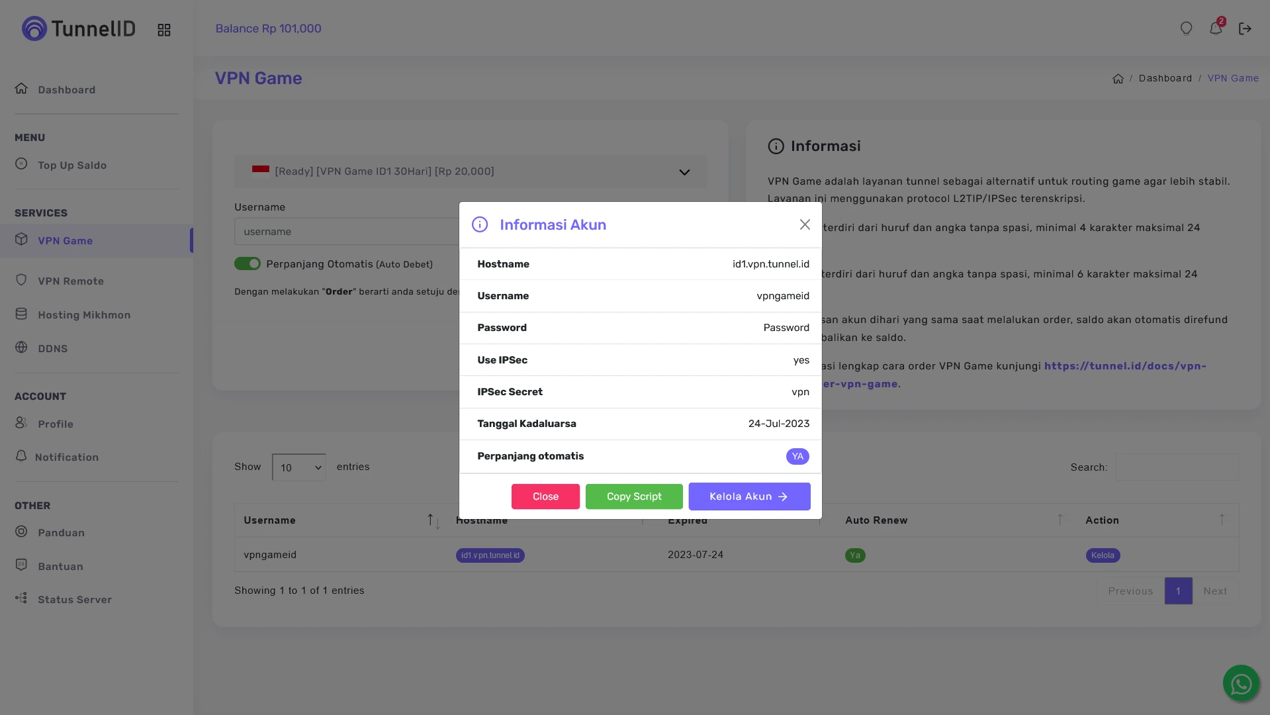Click the logout icon
The image size is (1270, 715).
click(1245, 28)
